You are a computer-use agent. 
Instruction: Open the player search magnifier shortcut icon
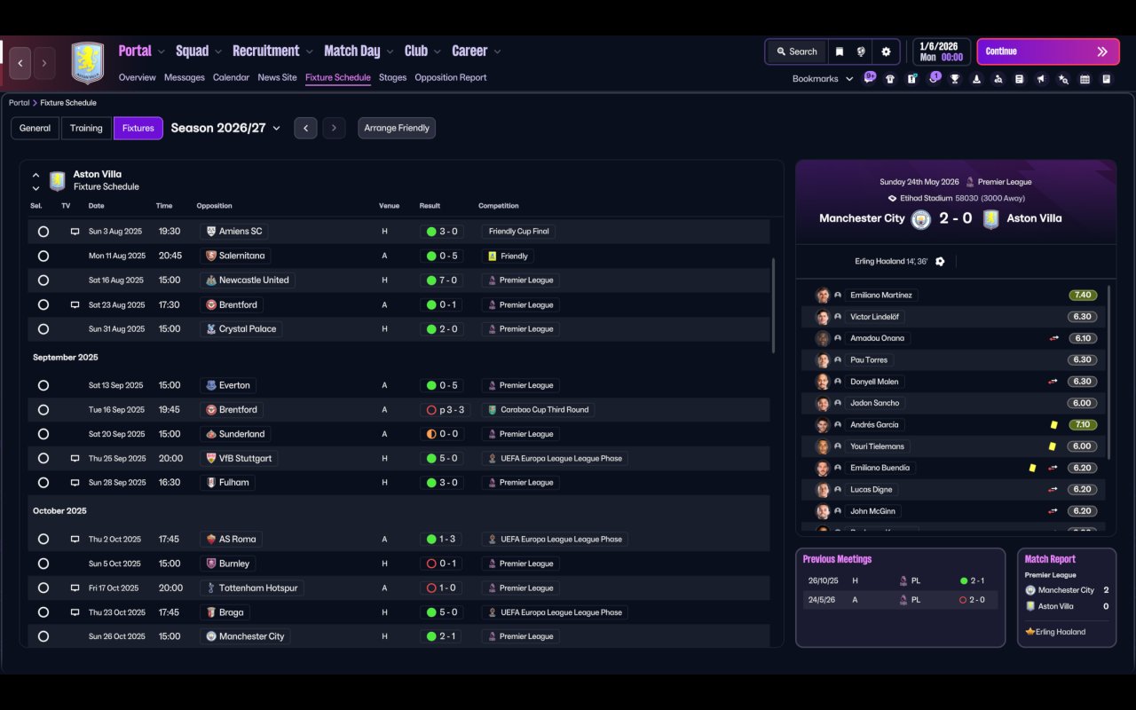click(x=998, y=79)
